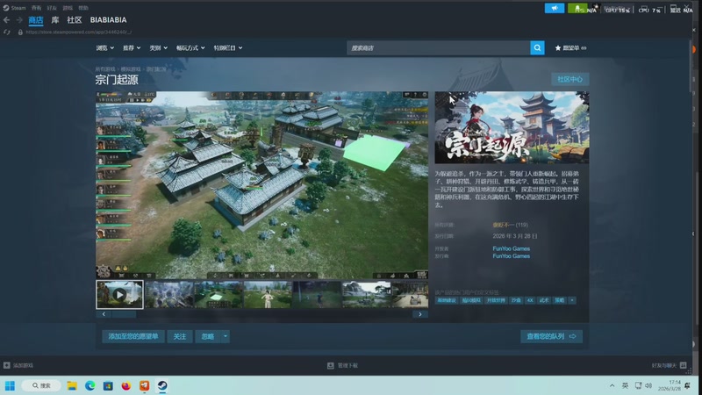Click the reviews summary link with (119)
The image size is (702, 395).
click(x=511, y=225)
